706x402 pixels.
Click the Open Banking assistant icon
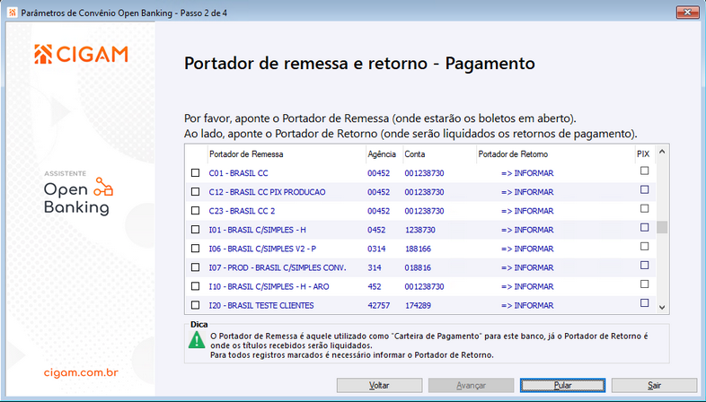pos(103,187)
